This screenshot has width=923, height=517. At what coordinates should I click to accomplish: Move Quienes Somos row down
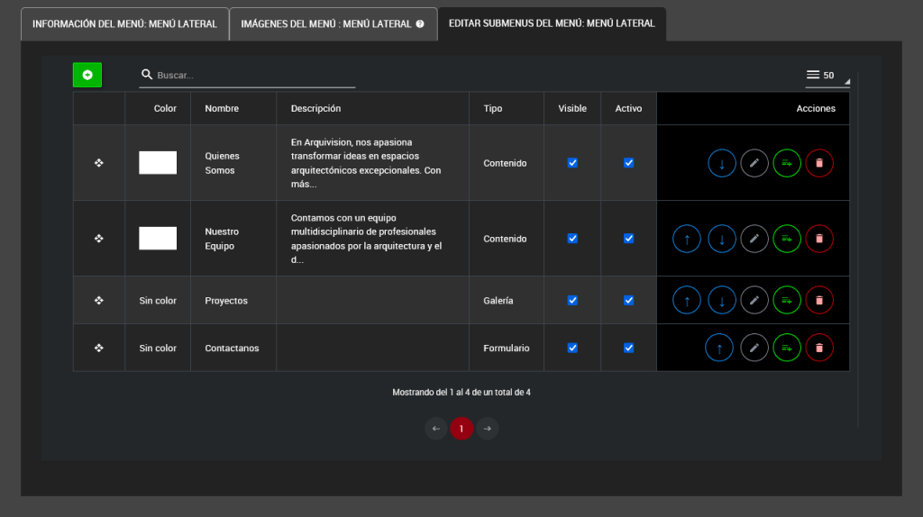point(721,163)
